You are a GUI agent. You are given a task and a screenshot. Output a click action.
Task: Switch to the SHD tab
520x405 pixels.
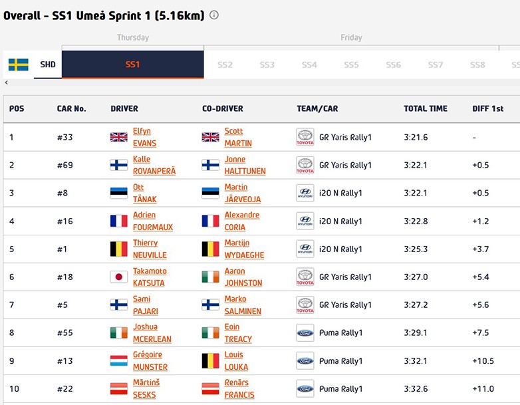[x=48, y=65]
